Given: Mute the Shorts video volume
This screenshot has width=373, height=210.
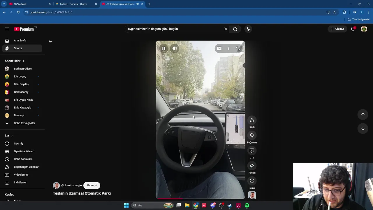Looking at the screenshot, I should (175, 48).
